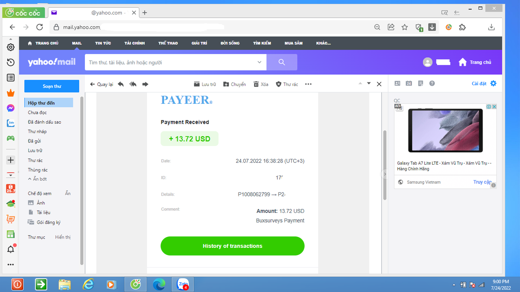Open TIN TỨC in top navigation
The height and width of the screenshot is (292, 520).
coord(103,43)
